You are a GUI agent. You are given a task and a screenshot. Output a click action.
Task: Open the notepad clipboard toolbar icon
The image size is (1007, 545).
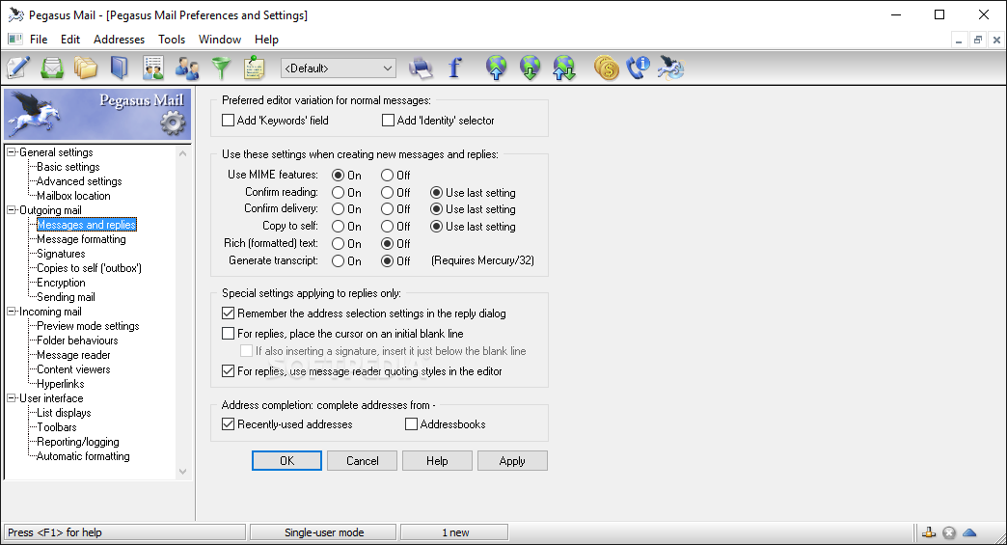point(255,68)
